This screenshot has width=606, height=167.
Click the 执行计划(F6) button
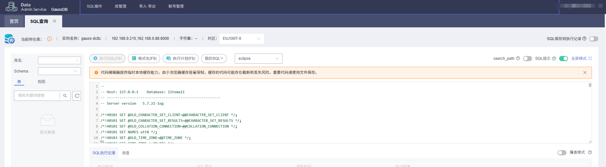(181, 59)
